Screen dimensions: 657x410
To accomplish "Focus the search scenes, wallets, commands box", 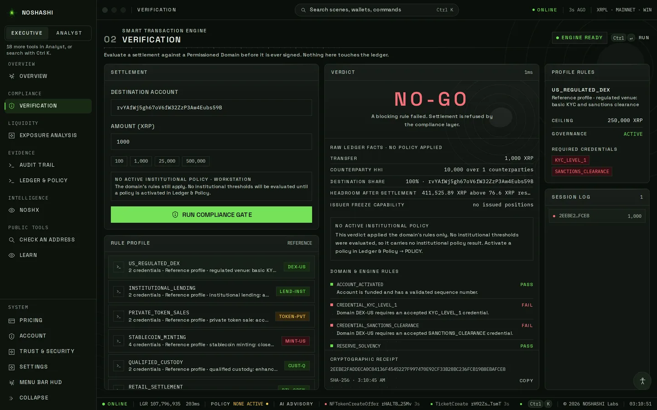I will click(377, 10).
